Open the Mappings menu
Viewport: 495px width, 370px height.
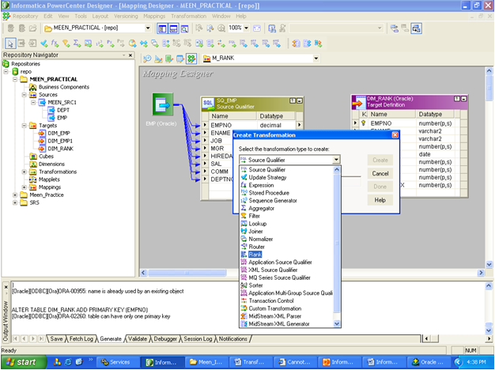(154, 16)
